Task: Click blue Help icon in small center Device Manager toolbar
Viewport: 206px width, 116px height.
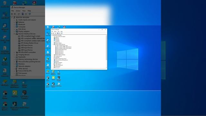Action: click(58, 33)
